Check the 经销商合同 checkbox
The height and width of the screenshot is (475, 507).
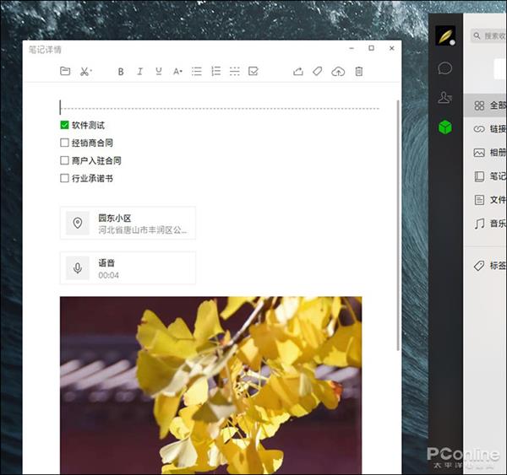65,143
